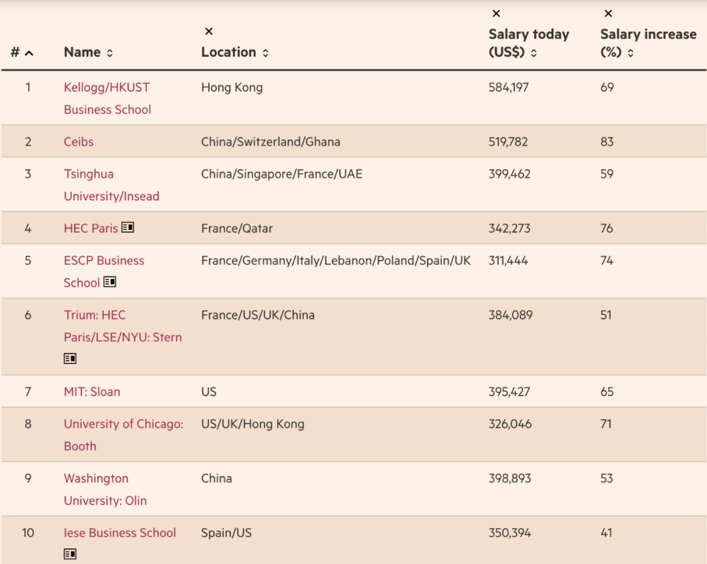Select the China/Singapore/France/UAE location cell

point(281,174)
